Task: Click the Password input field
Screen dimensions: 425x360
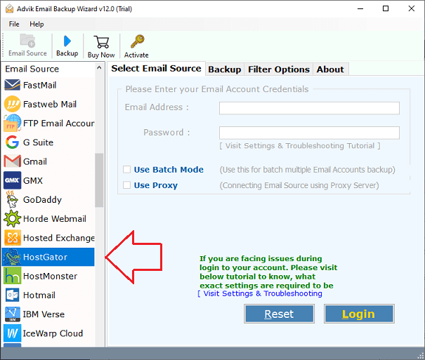Action: [309, 133]
